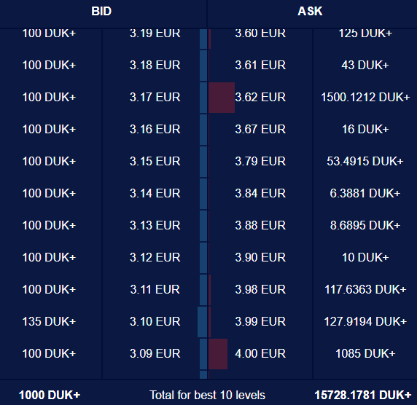
Task: Click the Total for best 10 levels label
Action: (x=208, y=396)
